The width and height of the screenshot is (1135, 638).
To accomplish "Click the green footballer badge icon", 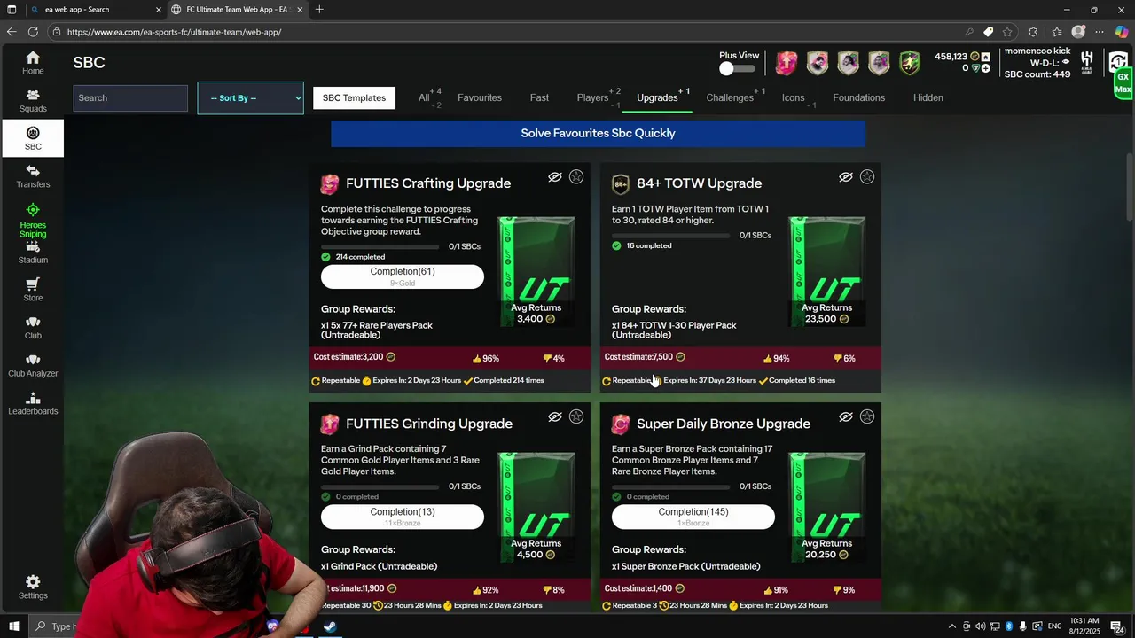I will tap(911, 63).
